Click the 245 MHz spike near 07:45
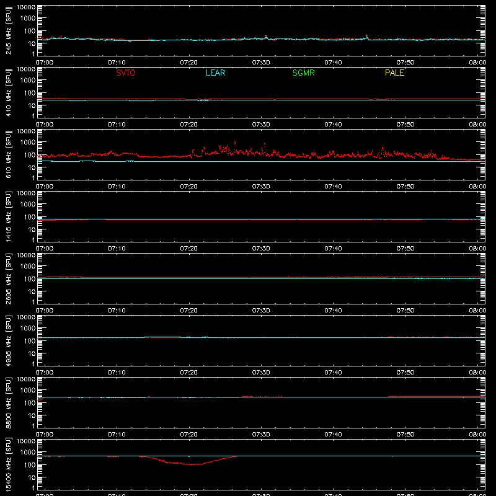This screenshot has width=496, height=496. click(x=367, y=36)
